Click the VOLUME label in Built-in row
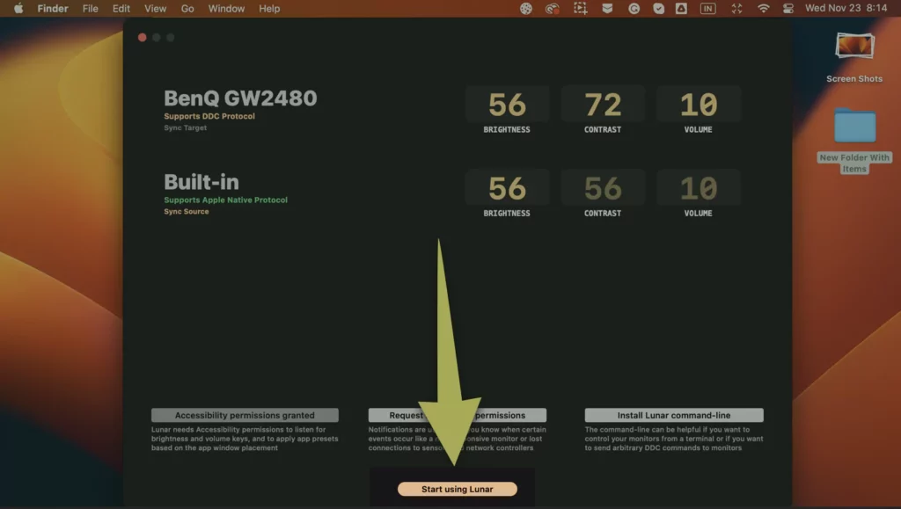901x509 pixels. 698,214
